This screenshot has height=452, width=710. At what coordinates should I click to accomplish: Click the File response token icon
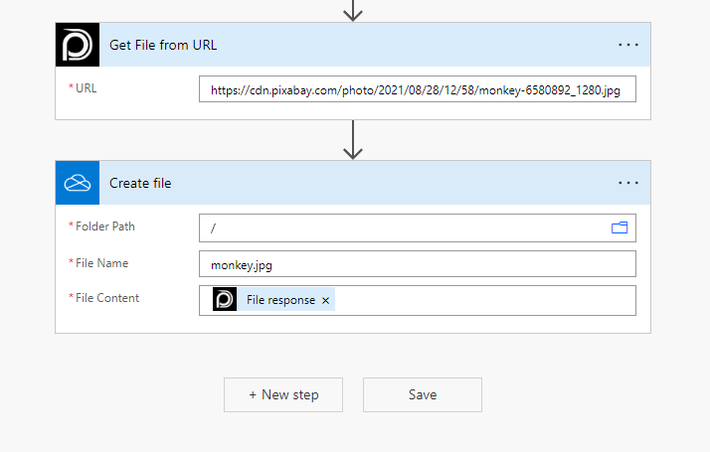click(225, 300)
